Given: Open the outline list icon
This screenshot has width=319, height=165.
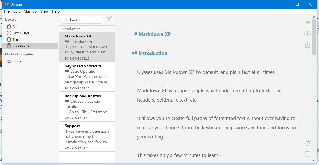Looking at the screenshot, I should click(x=307, y=23).
